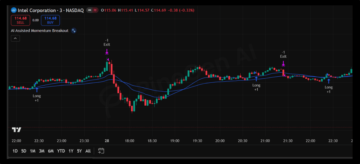Click the latest Long +1 entry marker
Screen dimensions: 360x164
pyautogui.click(x=328, y=85)
